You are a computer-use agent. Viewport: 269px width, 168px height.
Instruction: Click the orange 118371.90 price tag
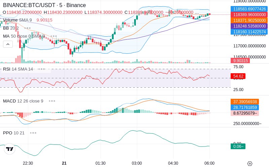click(249, 20)
